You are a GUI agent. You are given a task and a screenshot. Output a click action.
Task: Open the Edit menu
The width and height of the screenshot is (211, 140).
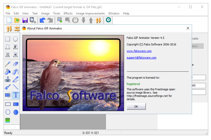(x=16, y=13)
